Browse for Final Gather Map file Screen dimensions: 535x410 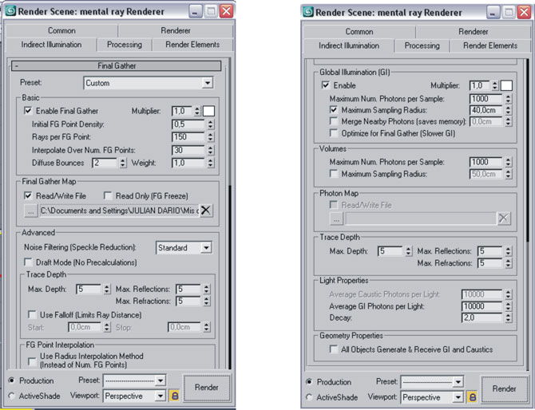pos(30,211)
